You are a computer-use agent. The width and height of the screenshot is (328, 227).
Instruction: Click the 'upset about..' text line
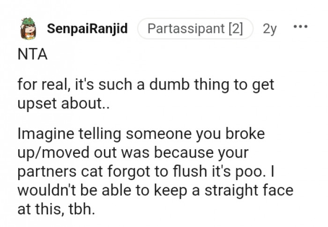tap(64, 104)
